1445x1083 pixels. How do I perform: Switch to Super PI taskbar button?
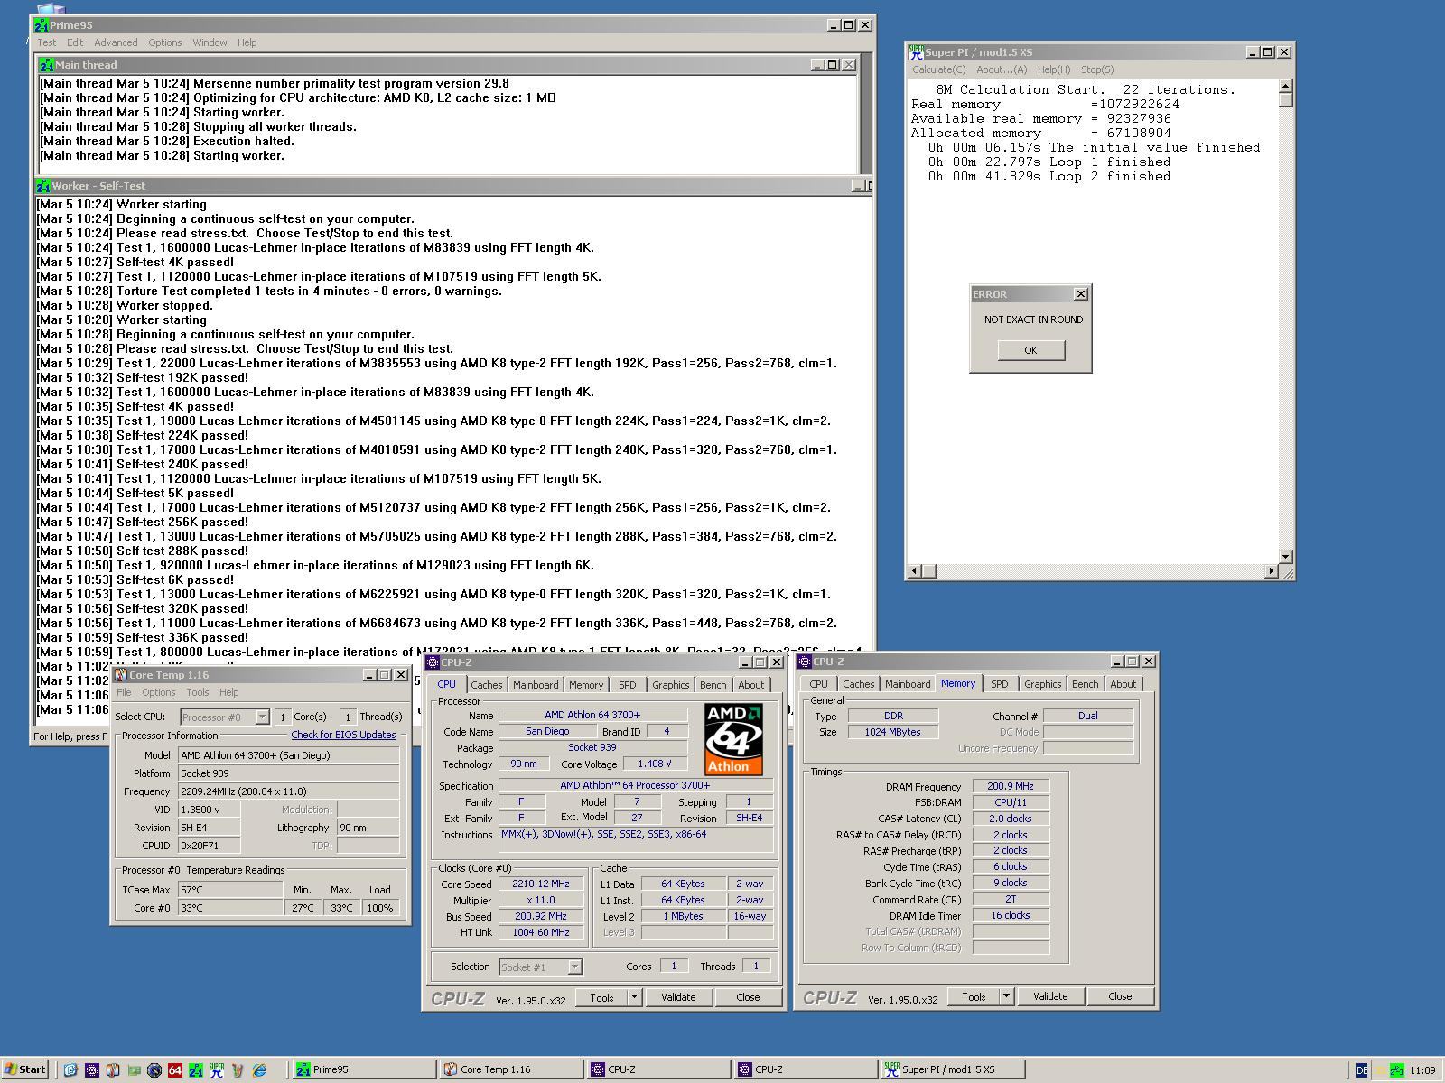tap(953, 1069)
